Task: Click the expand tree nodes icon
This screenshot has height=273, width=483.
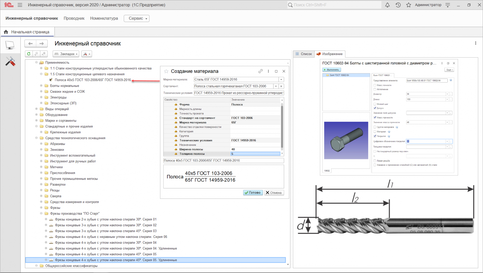Action: [44, 54]
